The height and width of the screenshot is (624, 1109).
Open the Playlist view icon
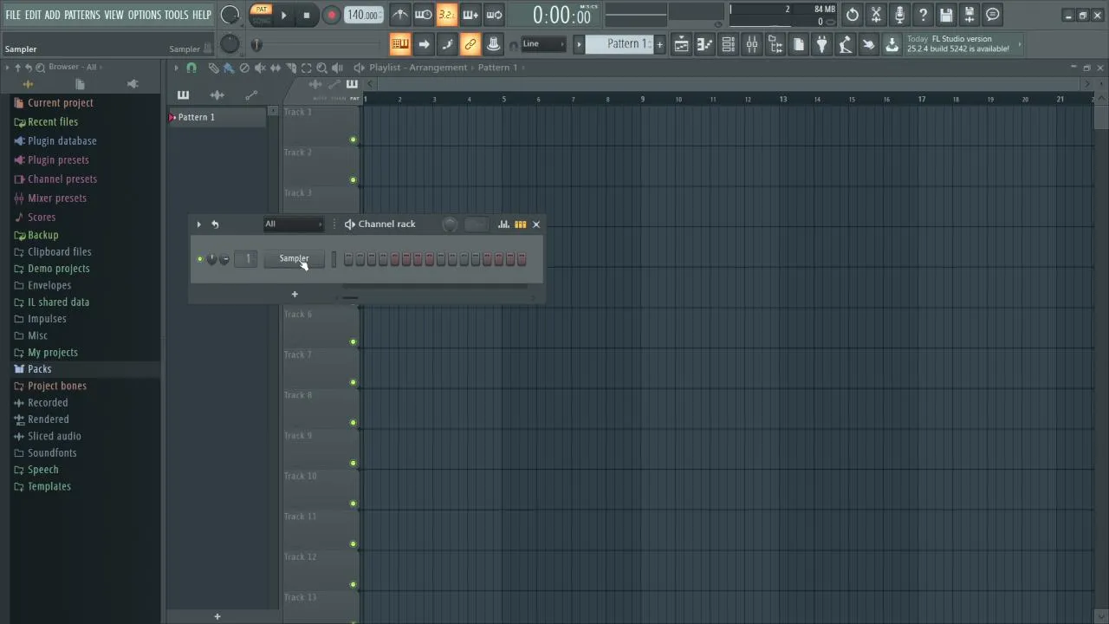pyautogui.click(x=681, y=44)
